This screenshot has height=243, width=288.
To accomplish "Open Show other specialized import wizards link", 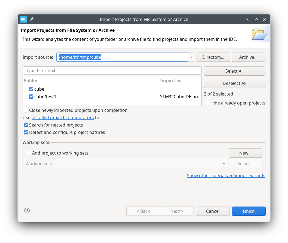I will 226,176.
